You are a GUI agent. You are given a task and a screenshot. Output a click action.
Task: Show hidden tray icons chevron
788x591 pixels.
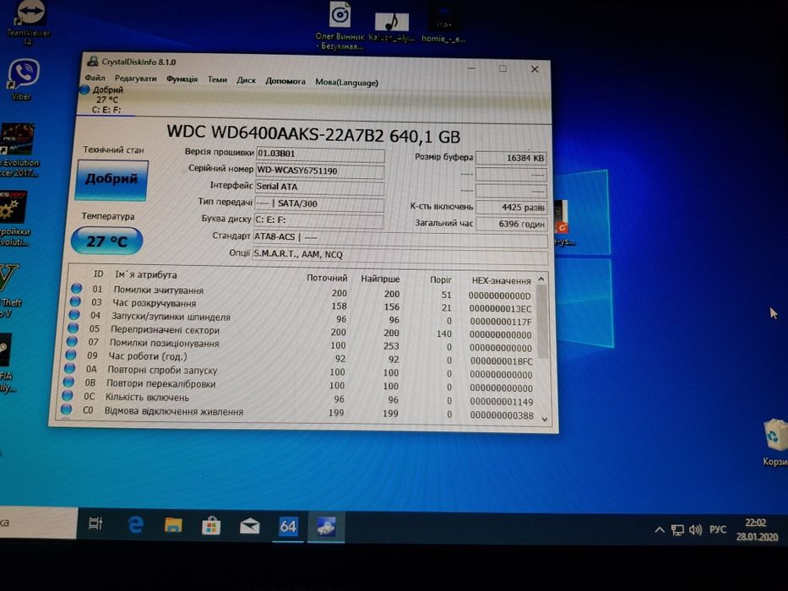click(x=660, y=529)
